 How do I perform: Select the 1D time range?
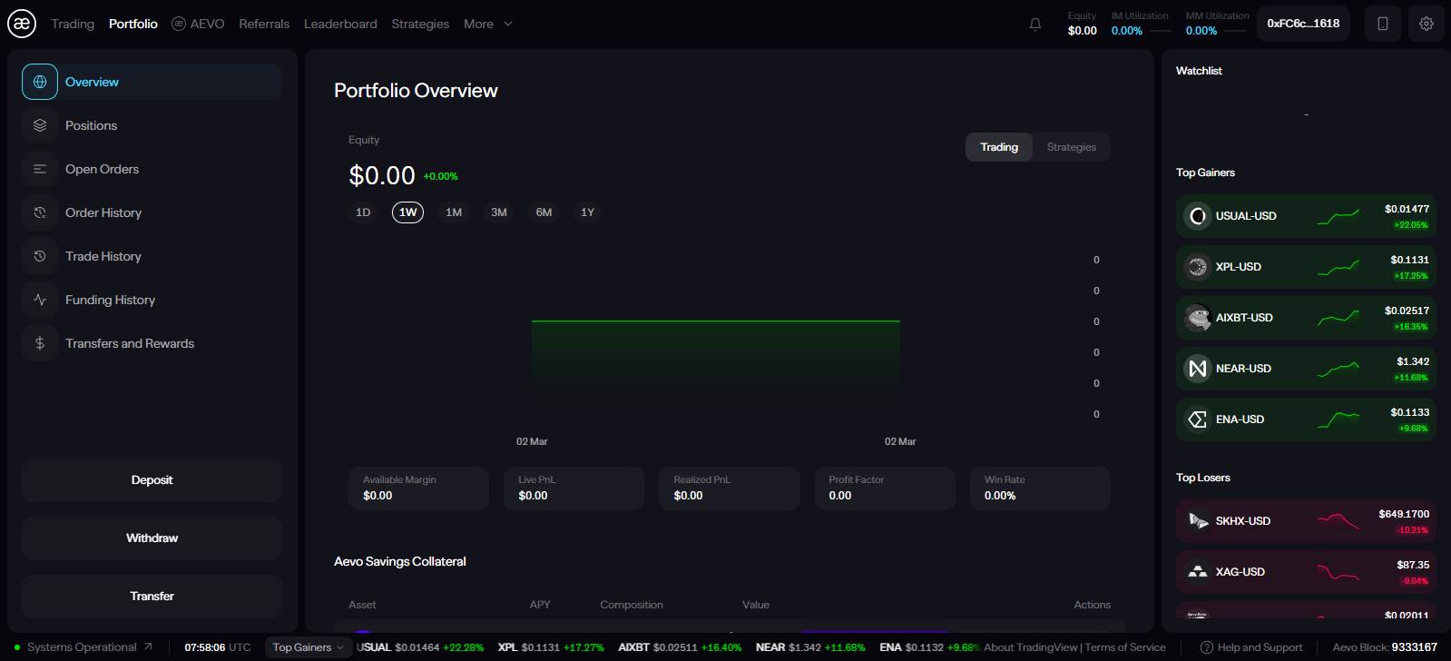tap(363, 212)
